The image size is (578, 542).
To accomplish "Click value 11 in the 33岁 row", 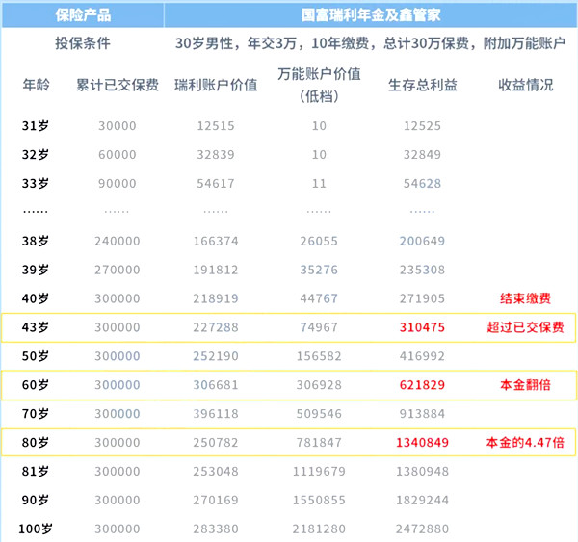I will click(x=319, y=184).
